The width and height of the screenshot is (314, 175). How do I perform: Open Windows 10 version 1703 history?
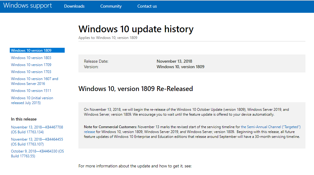click(x=31, y=72)
